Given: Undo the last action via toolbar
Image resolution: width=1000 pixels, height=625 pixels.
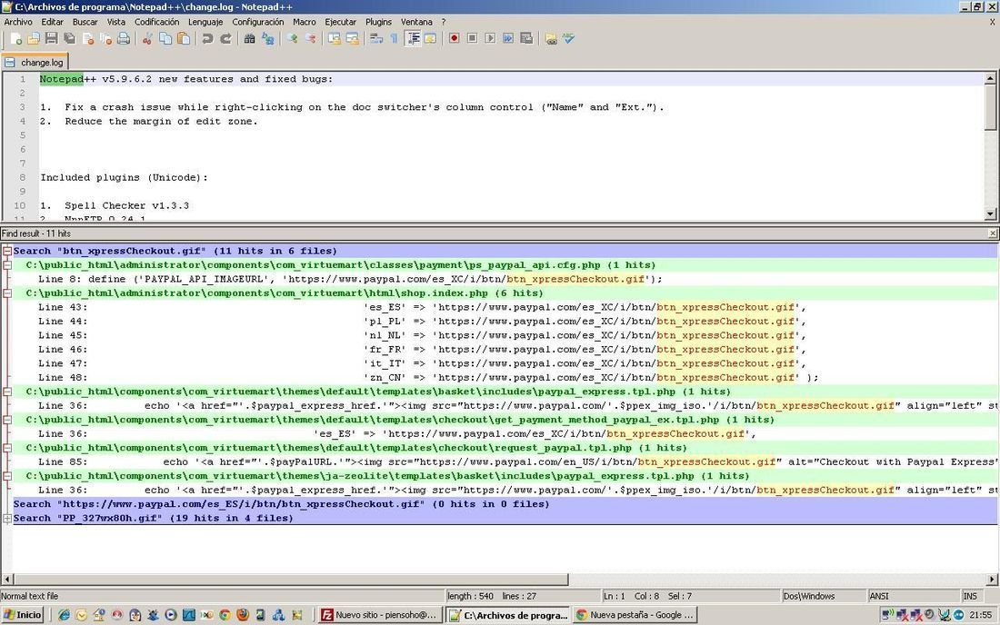Looking at the screenshot, I should click(x=207, y=39).
